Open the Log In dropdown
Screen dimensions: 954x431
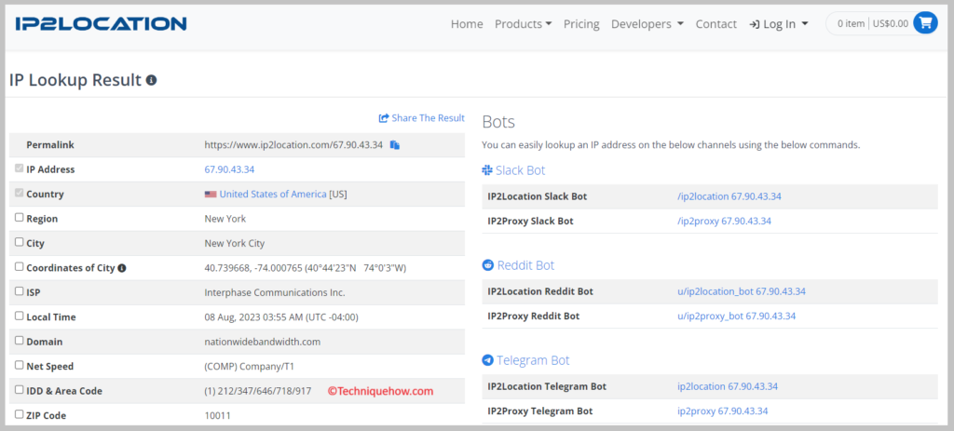pos(779,23)
